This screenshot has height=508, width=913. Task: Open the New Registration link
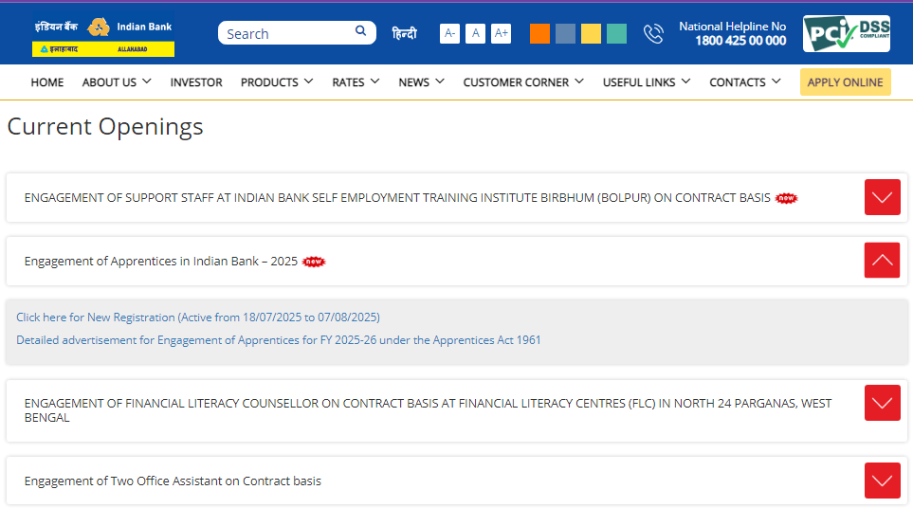pyautogui.click(x=197, y=317)
